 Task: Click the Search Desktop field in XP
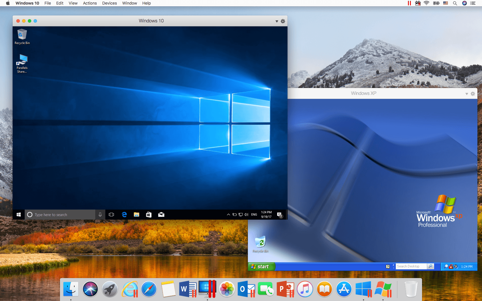coord(411,266)
